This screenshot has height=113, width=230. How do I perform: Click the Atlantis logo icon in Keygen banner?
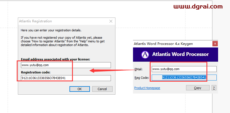(x=145, y=54)
